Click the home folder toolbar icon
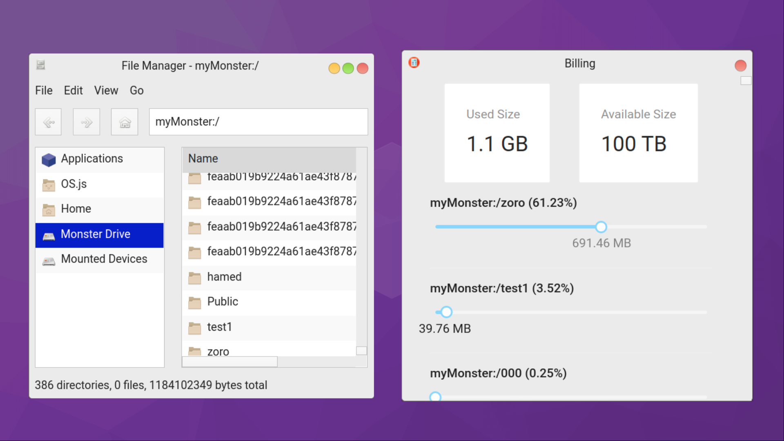784x441 pixels. point(125,122)
